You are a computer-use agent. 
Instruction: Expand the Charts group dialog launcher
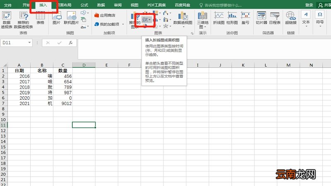tap(192, 33)
